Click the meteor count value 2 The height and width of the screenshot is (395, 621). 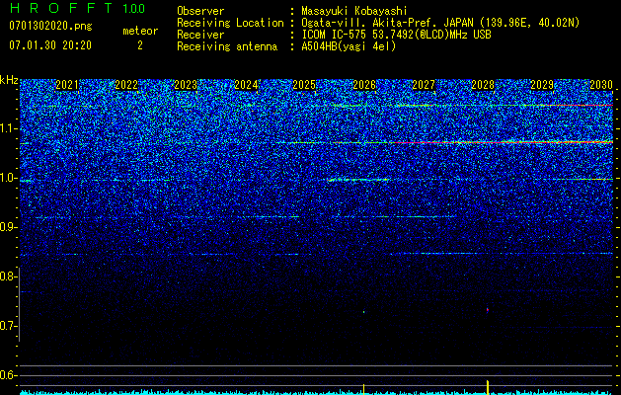140,45
